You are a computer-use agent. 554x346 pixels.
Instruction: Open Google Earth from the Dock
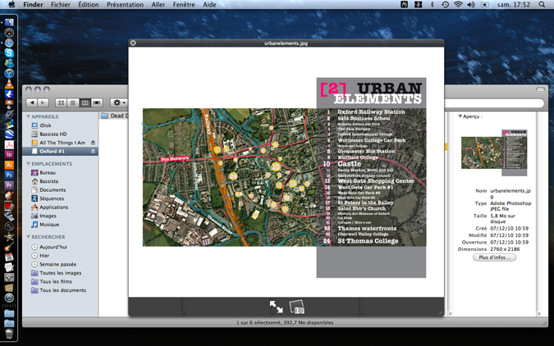9,134
